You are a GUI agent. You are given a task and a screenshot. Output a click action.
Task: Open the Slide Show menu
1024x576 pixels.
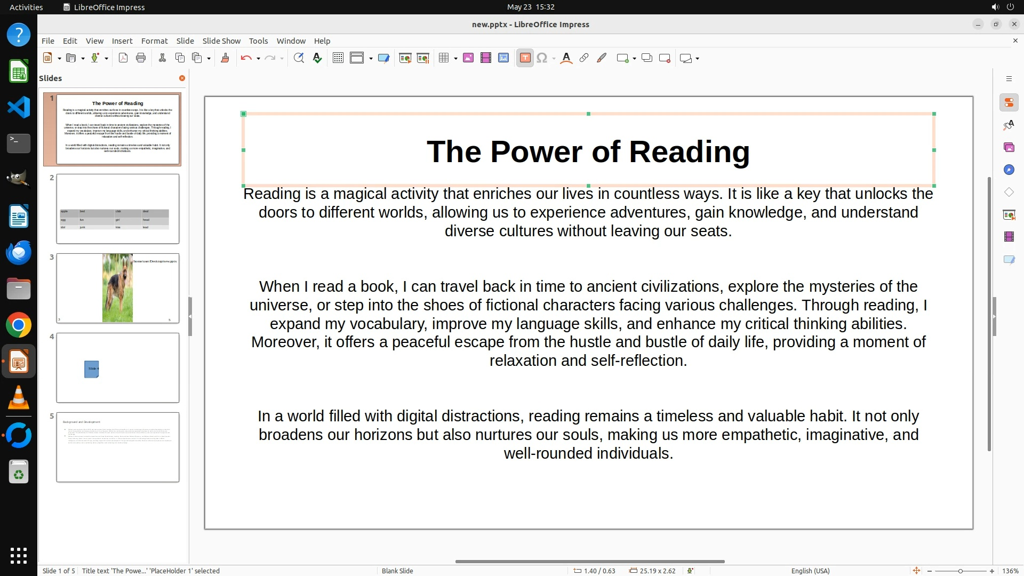pos(221,41)
